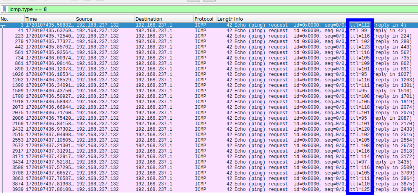Select packet 3874 with ttl=110

(x=209, y=183)
